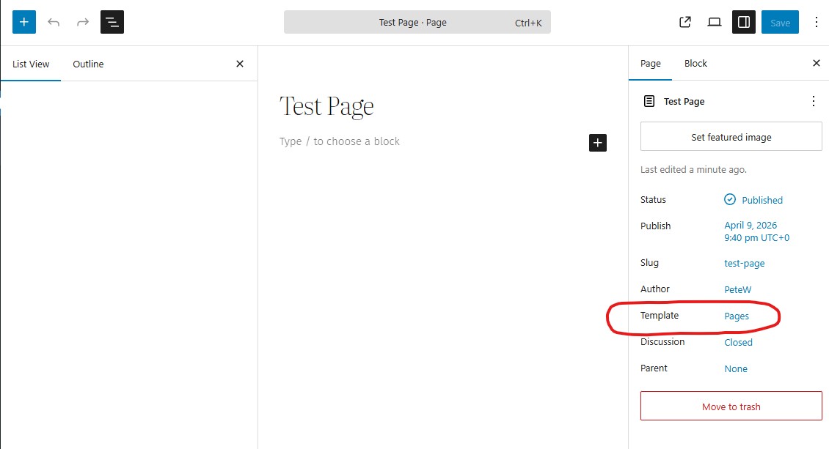Screen dimensions: 829x449
Task: Click the Set featured image button
Action: pyautogui.click(x=731, y=137)
